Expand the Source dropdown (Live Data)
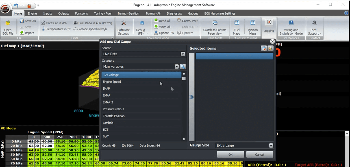Screen dimensions: 350x167 click(183, 54)
